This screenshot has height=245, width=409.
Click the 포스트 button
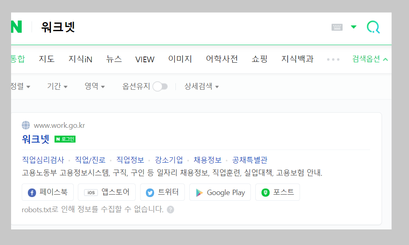[x=277, y=192]
